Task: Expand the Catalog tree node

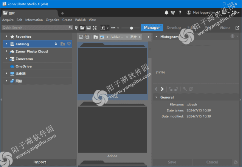Action: 6,44
